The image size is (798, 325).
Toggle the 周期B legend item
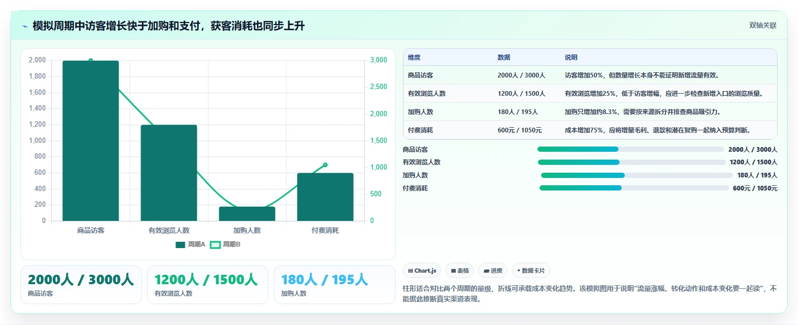tap(225, 244)
